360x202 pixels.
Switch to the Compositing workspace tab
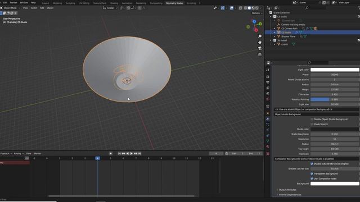point(156,3)
